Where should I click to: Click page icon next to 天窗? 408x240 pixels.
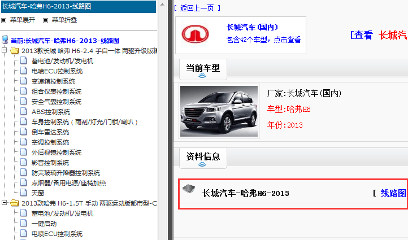click(24, 193)
